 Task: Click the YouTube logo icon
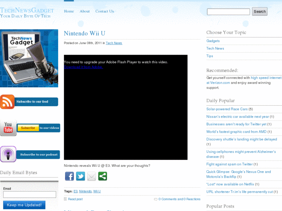coord(8,128)
